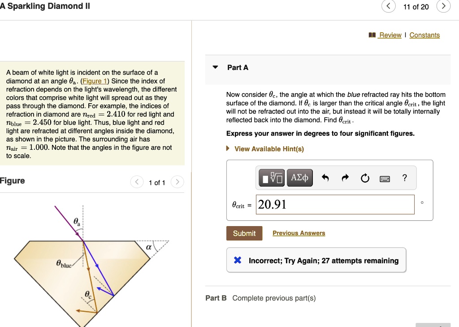The width and height of the screenshot is (459, 327).
Task: Redo the answer edit
Action: pos(344,178)
